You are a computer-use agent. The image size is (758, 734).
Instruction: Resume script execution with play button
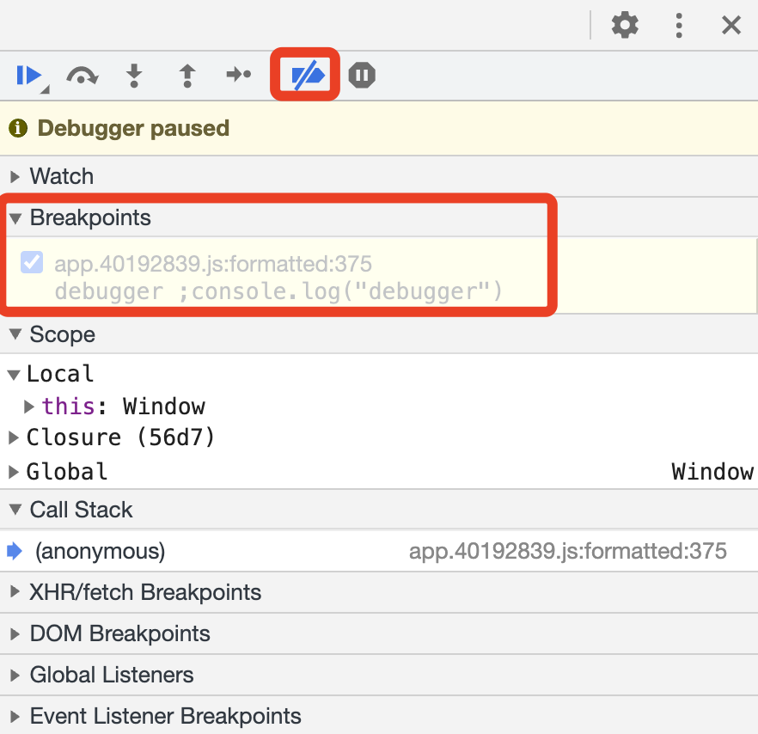point(28,76)
